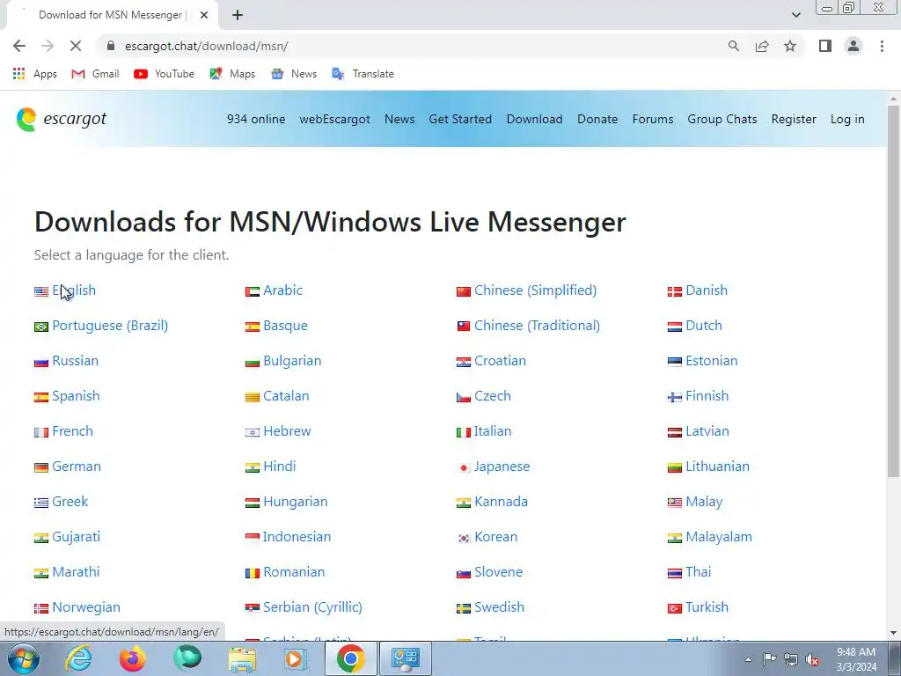Choose the Korean language link
The height and width of the screenshot is (676, 901).
click(x=496, y=537)
